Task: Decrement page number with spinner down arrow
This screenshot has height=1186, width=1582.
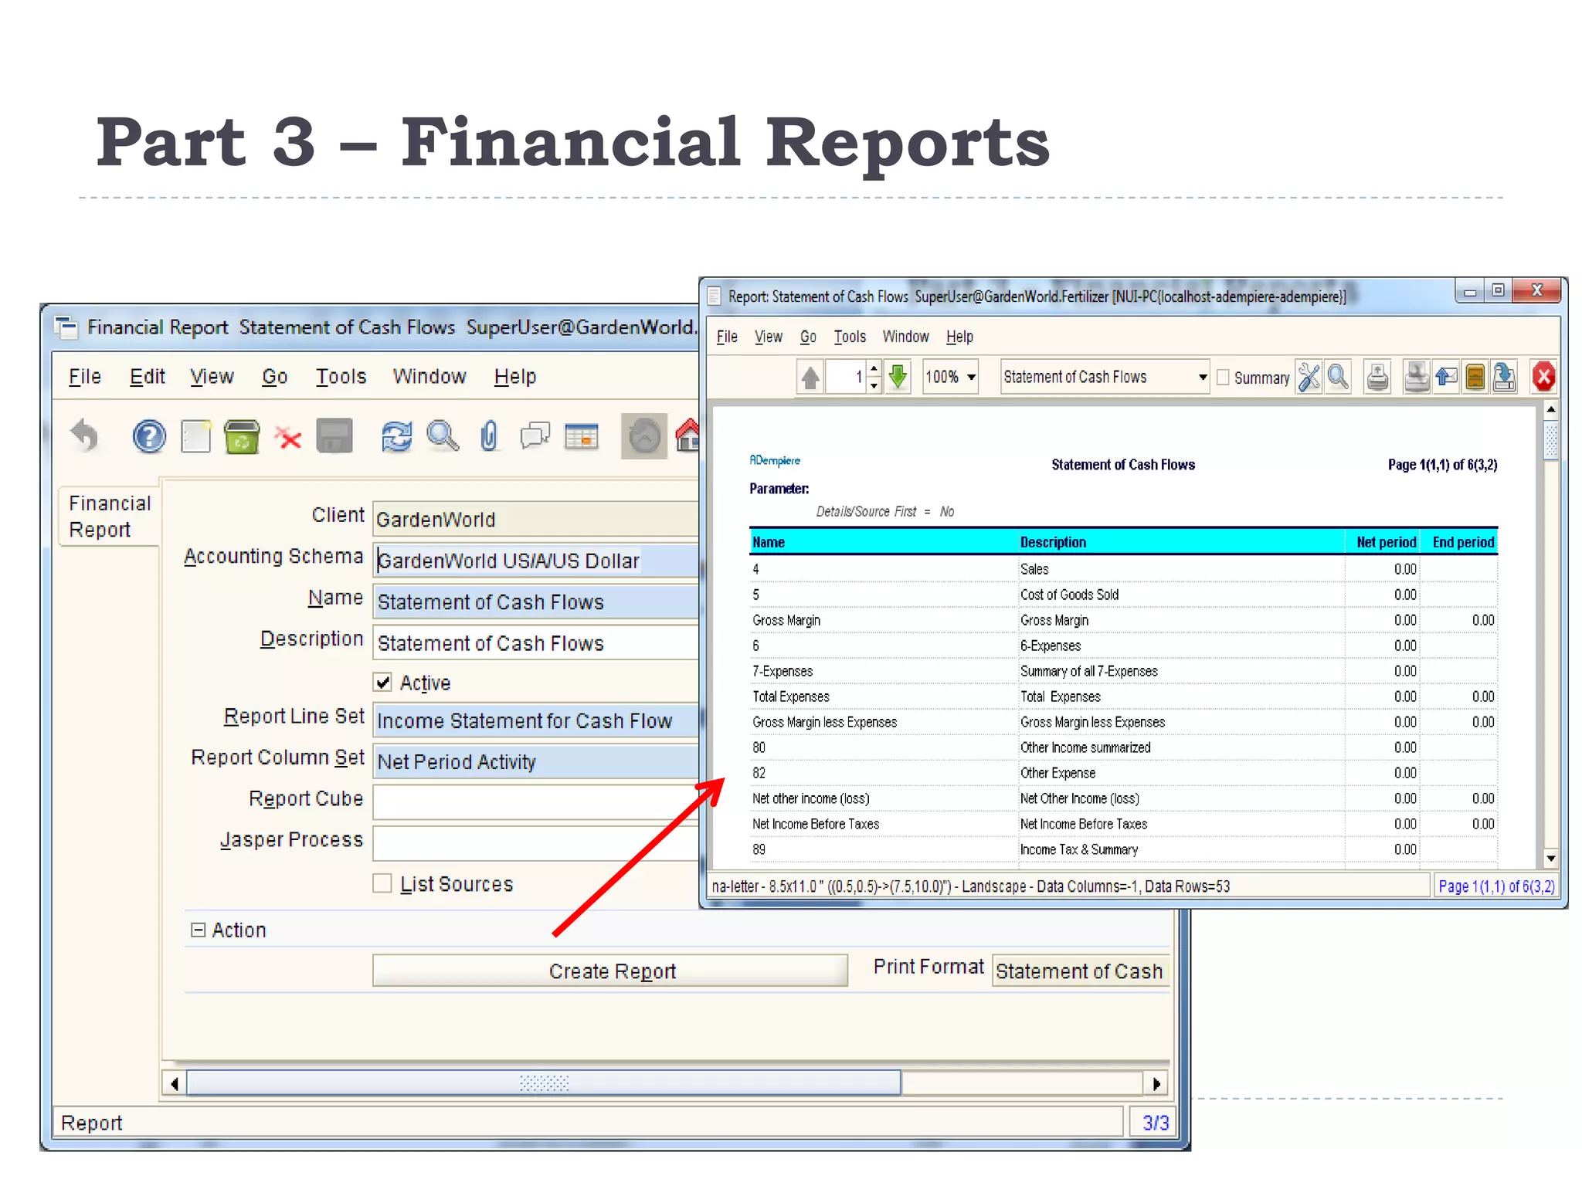Action: click(874, 386)
